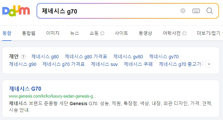Select the 통합 tab
The height and width of the screenshot is (120, 223).
tap(7, 33)
